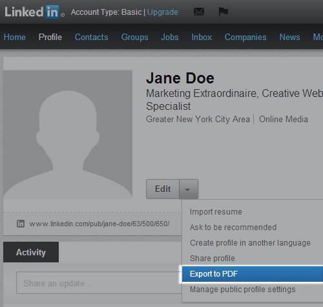This screenshot has height=307, width=323.
Task: Choose Create profile in another language
Action: (x=250, y=243)
